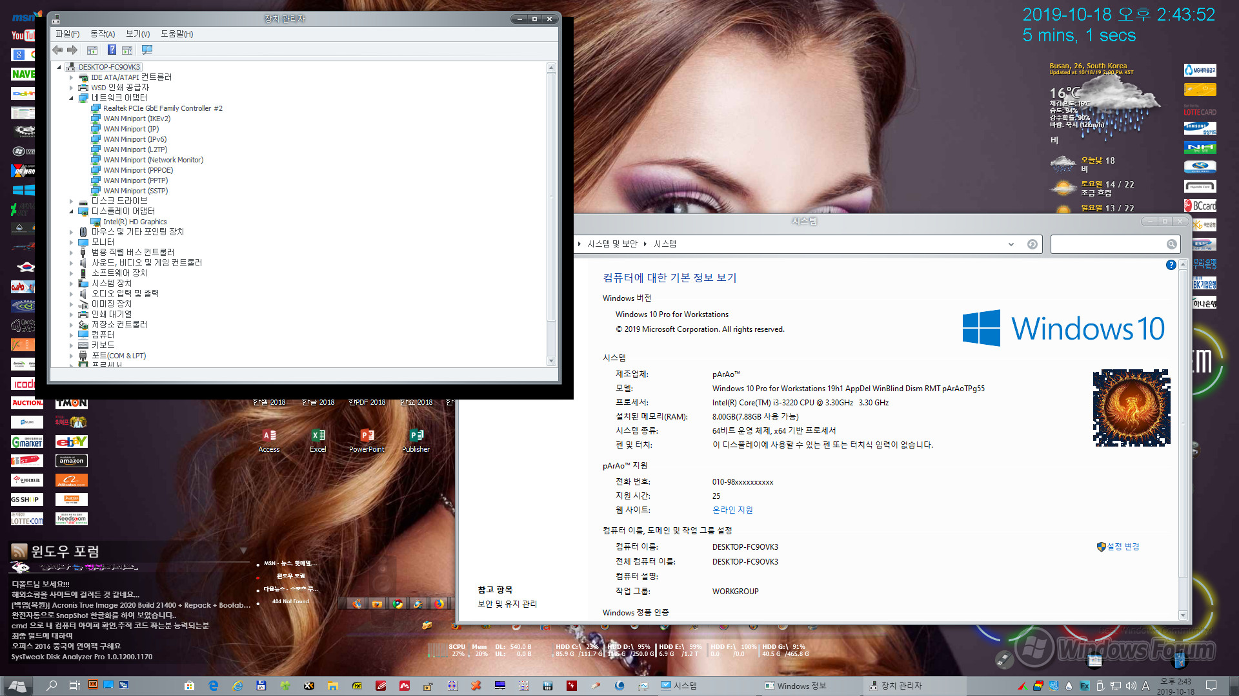This screenshot has width=1239, height=696.
Task: Open the 보기(V) menu in Device Manager
Action: (x=137, y=34)
